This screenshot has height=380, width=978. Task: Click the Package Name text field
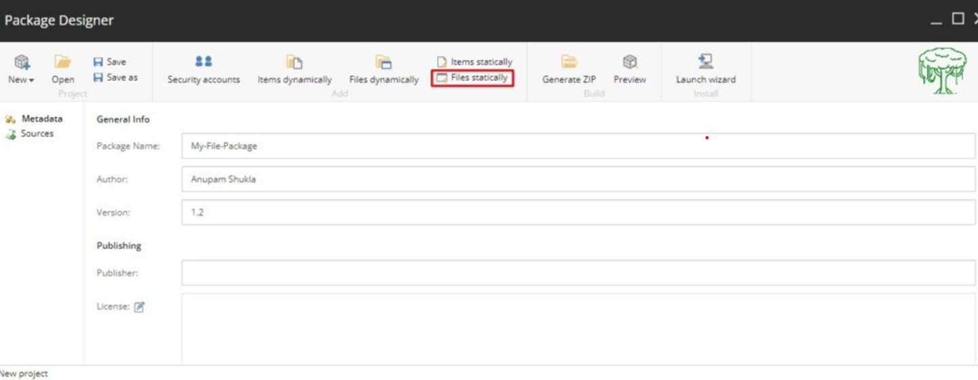coord(578,146)
